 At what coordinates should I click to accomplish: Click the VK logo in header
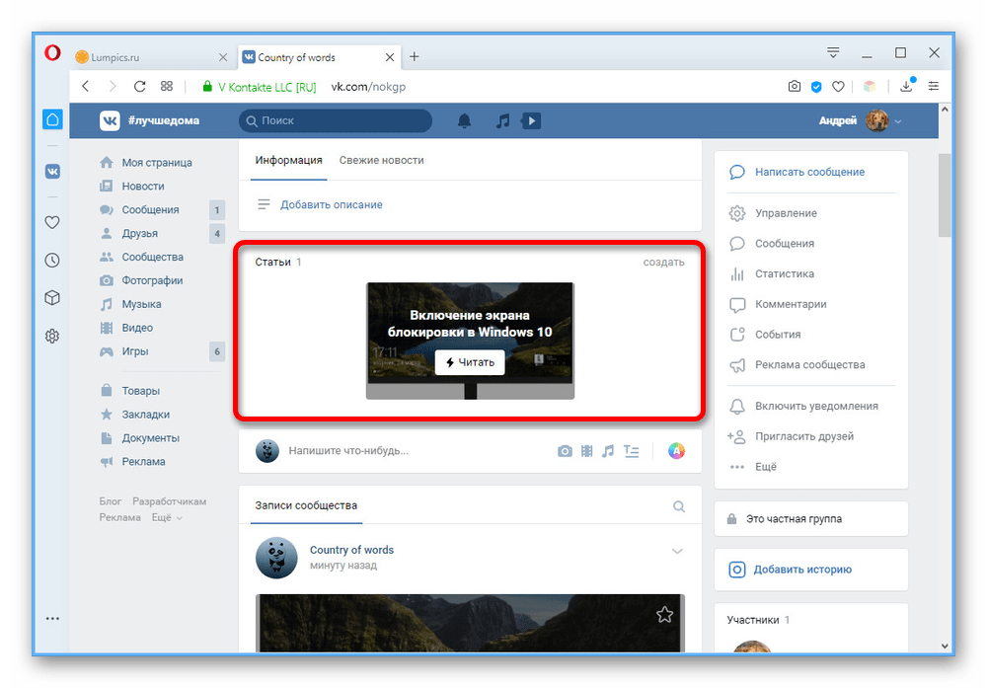(x=110, y=120)
